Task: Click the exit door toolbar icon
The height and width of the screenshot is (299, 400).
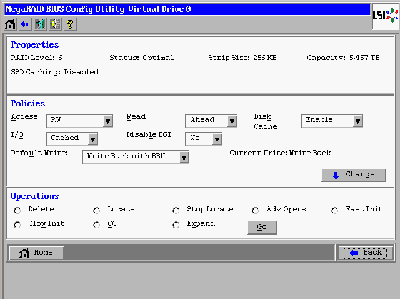Action: point(40,24)
